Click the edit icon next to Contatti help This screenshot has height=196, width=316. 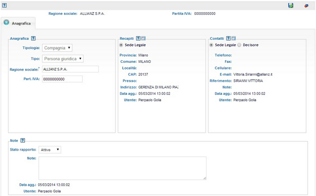[x=234, y=38]
